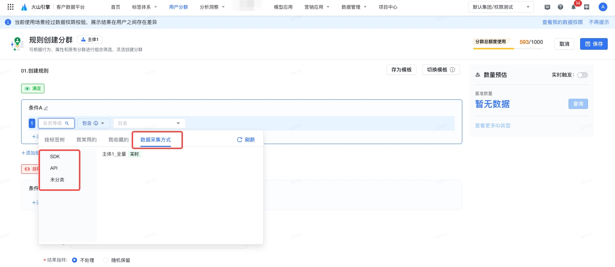Open the 查看我的数据权限 link

pos(563,22)
